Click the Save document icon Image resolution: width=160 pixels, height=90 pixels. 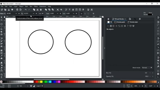[x=9, y=10]
